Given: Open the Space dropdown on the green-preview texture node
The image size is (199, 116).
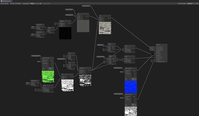Looking at the screenshot, I should [x=51, y=69].
